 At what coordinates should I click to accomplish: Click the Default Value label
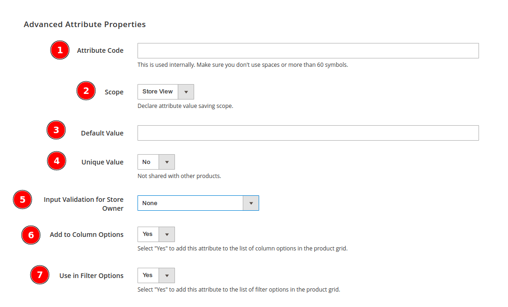pos(102,133)
